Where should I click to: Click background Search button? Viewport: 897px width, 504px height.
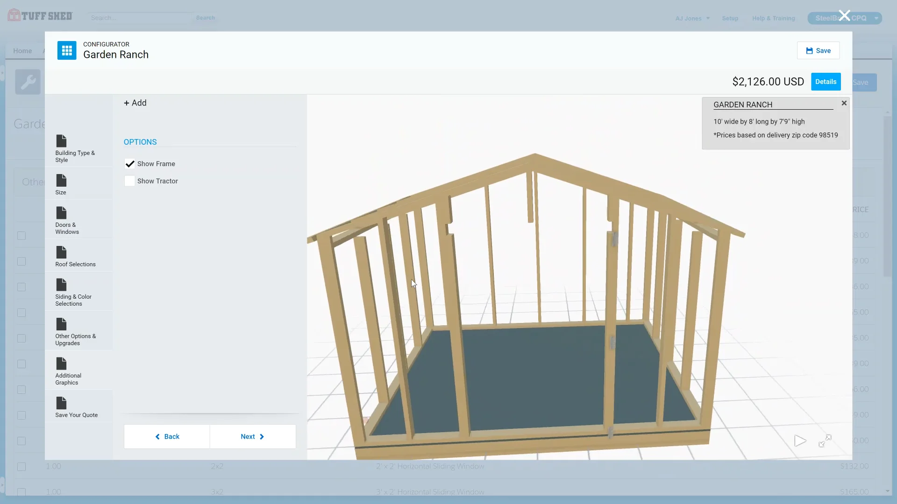coord(206,18)
